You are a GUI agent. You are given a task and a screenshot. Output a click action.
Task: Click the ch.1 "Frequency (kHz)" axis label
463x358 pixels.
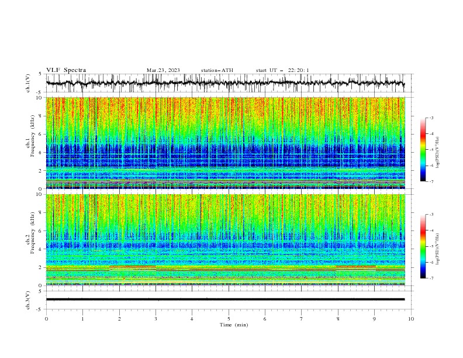pyautogui.click(x=32, y=135)
